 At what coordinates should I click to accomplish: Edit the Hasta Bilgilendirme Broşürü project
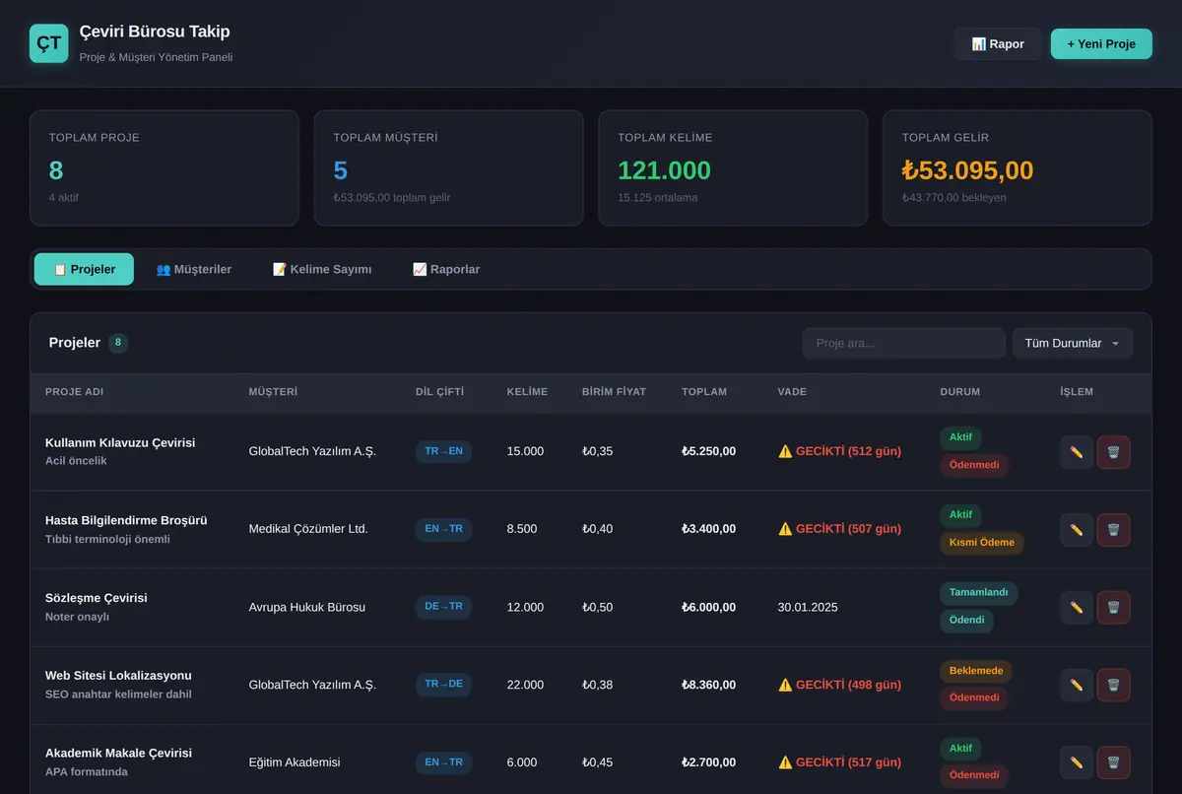(x=1077, y=530)
